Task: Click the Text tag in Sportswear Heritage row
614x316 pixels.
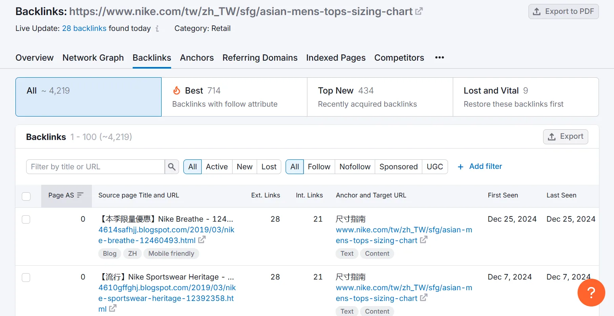Action: tap(347, 312)
